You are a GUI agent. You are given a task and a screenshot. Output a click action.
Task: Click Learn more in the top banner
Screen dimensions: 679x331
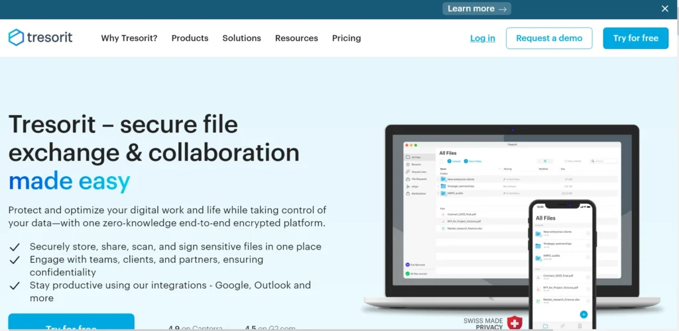477,9
